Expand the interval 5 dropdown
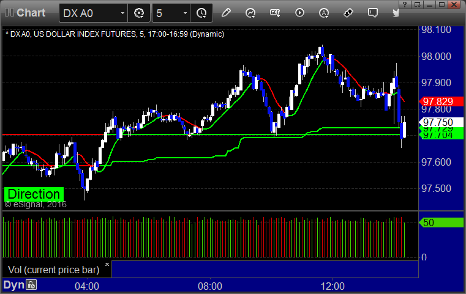 point(185,13)
